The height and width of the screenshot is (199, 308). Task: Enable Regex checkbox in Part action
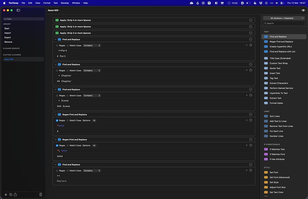pos(57,46)
